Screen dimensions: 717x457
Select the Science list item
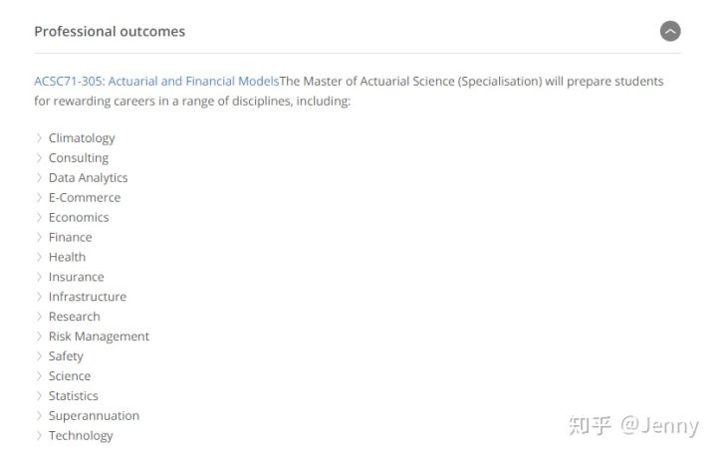click(70, 375)
